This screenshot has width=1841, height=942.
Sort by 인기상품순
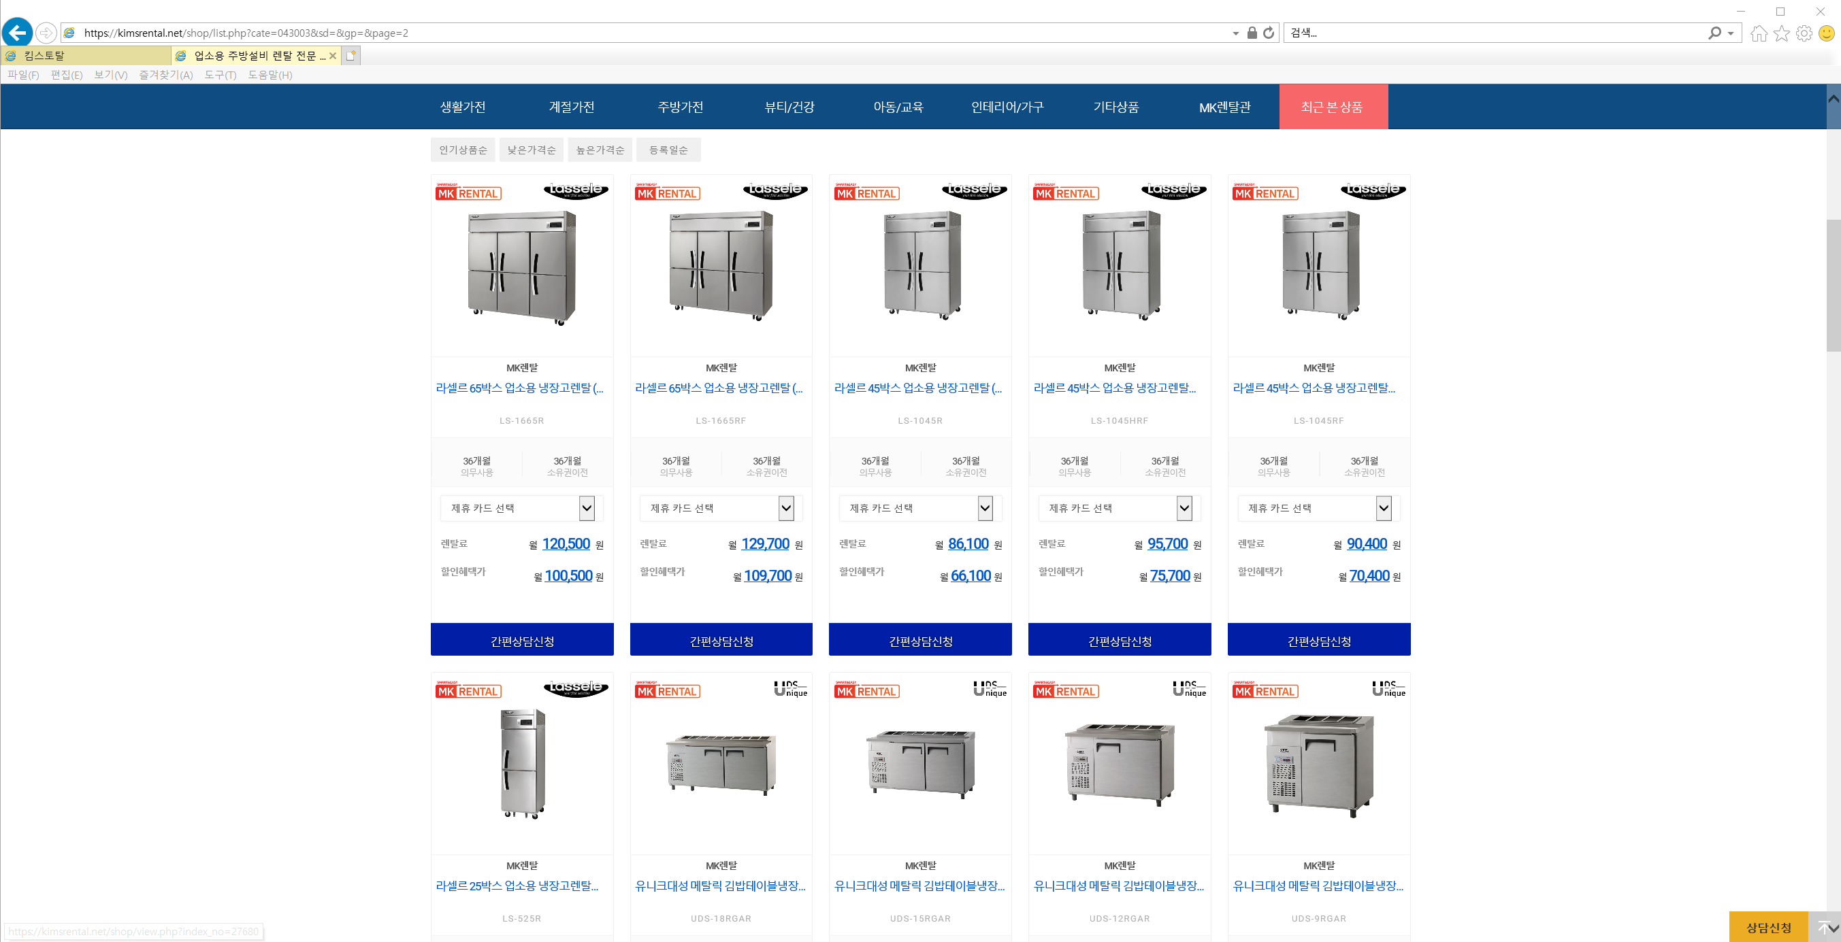click(x=462, y=150)
